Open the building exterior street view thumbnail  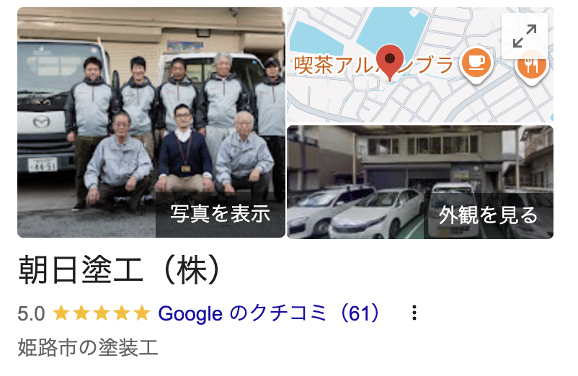pyautogui.click(x=420, y=182)
